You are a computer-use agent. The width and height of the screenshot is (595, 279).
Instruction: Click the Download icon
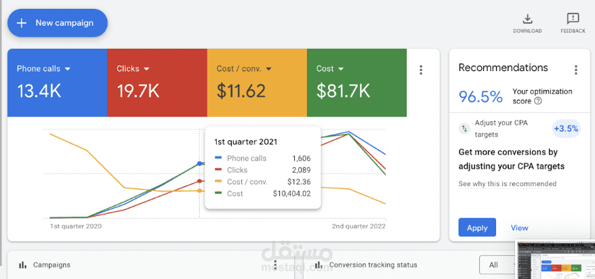(527, 18)
